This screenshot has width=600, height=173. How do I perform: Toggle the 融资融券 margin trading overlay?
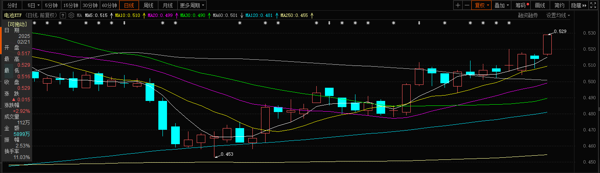pyautogui.click(x=528, y=15)
